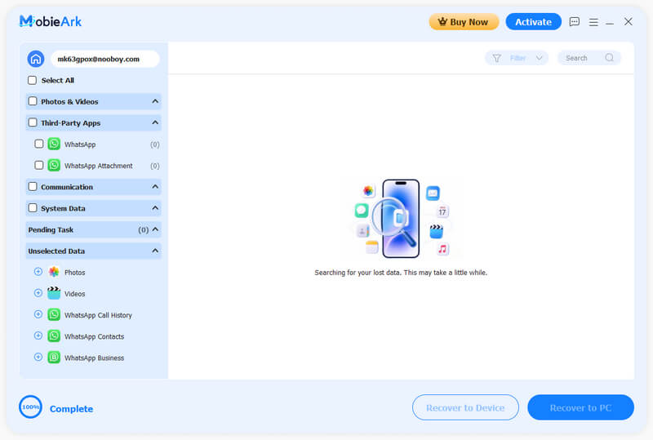Open the Filter dropdown arrow
Image resolution: width=653 pixels, height=440 pixels.
click(x=540, y=58)
